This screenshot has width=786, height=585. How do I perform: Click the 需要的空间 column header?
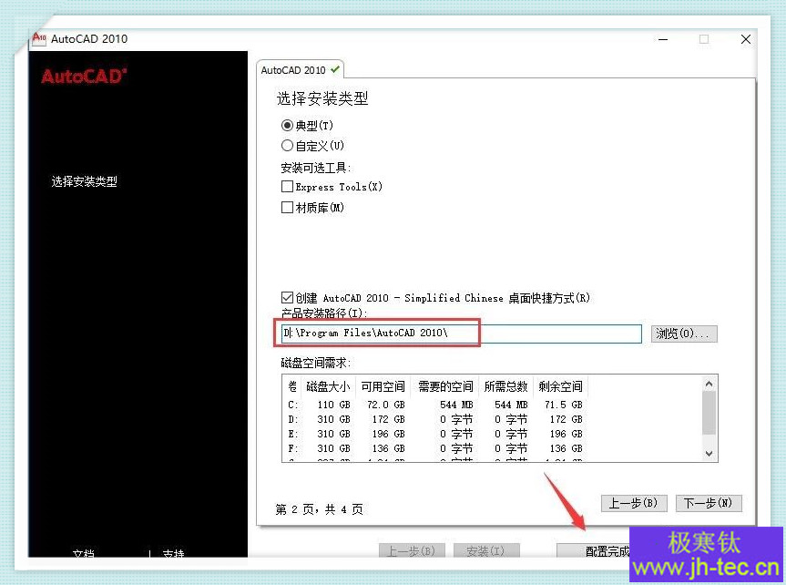pos(445,386)
